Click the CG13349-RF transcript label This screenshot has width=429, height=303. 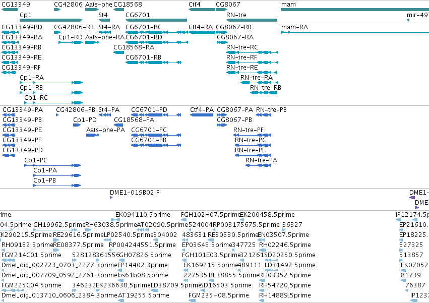click(x=21, y=68)
